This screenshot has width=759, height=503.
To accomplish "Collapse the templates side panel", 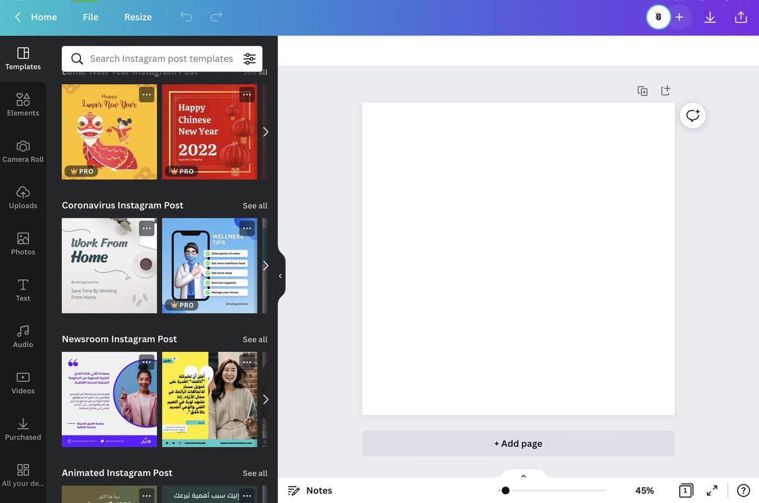I will [280, 276].
